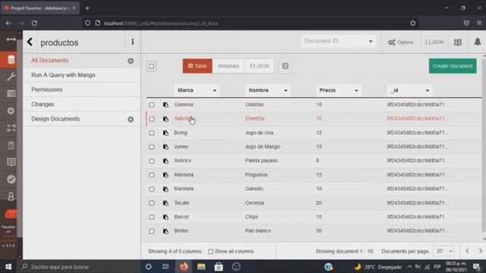Go to the previous page of documents
This screenshot has width=486, height=273.
467,251
